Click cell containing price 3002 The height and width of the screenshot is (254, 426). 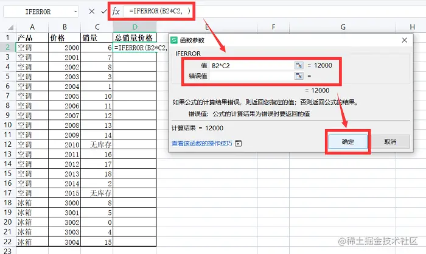[x=65, y=222]
